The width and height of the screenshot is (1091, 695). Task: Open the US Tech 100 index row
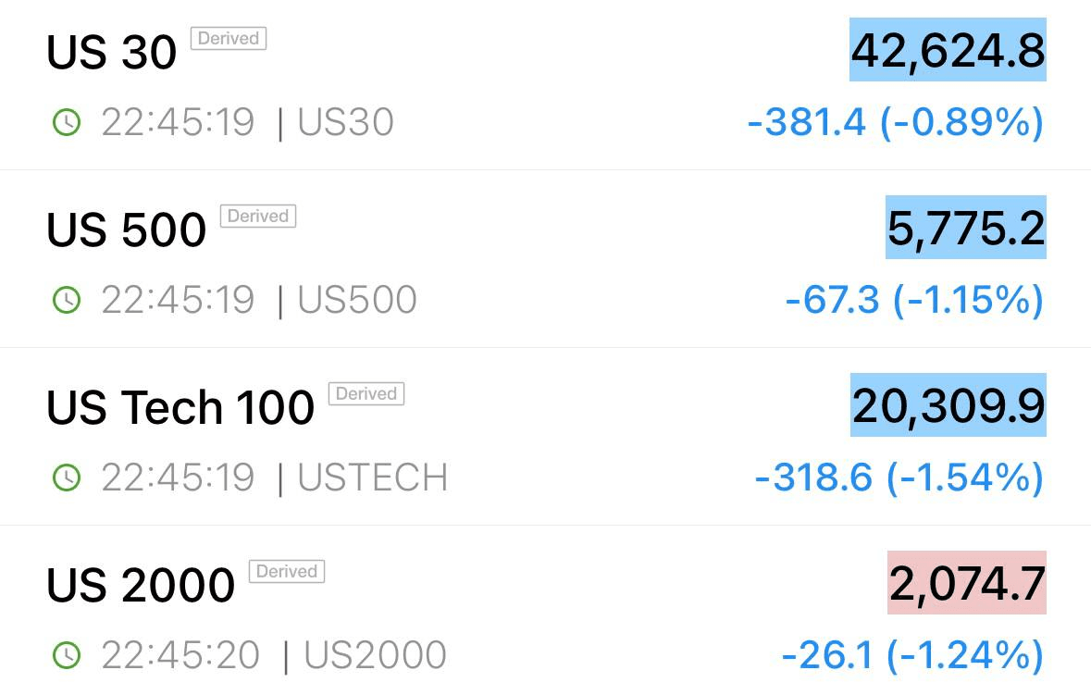(x=546, y=437)
